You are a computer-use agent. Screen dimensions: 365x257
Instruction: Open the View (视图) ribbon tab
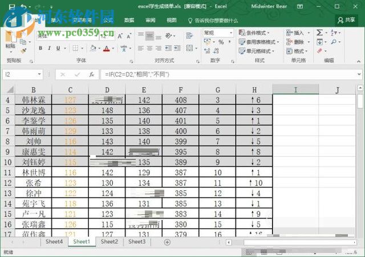(172, 21)
